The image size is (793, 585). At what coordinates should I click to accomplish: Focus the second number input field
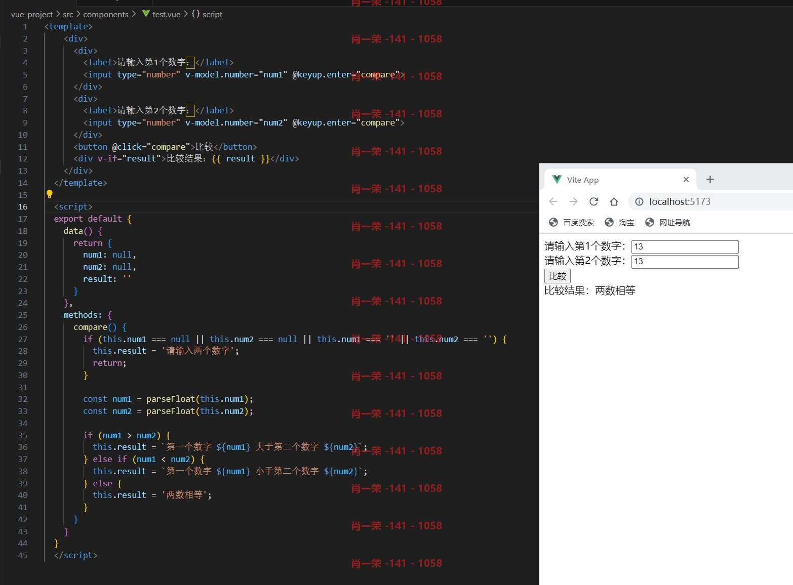pyautogui.click(x=685, y=261)
